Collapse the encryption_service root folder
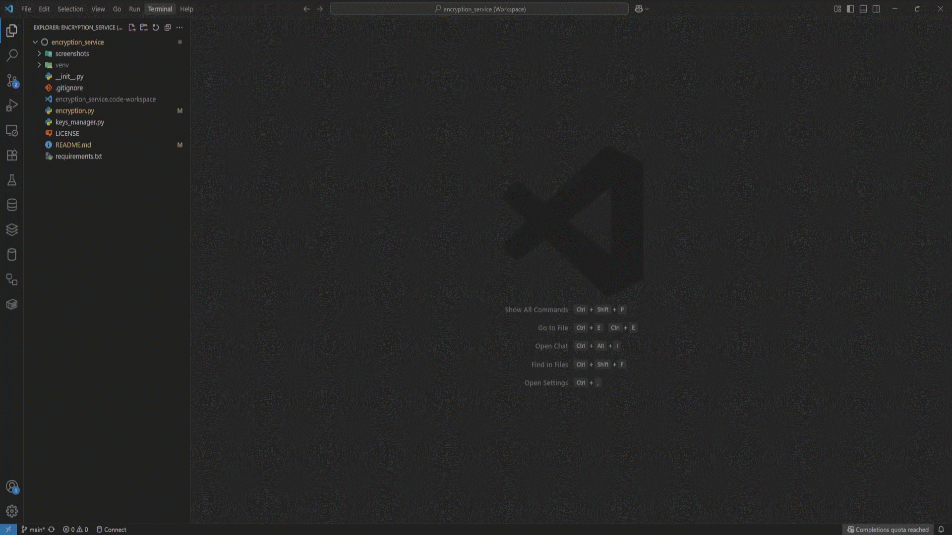Image resolution: width=952 pixels, height=535 pixels. click(35, 42)
